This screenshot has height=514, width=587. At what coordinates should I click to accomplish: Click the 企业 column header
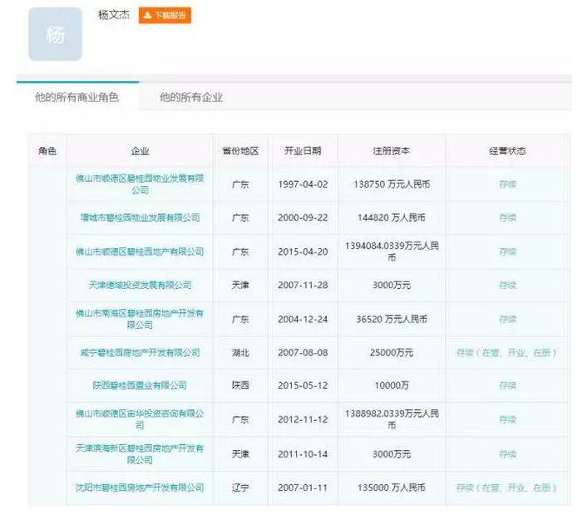[x=140, y=150]
